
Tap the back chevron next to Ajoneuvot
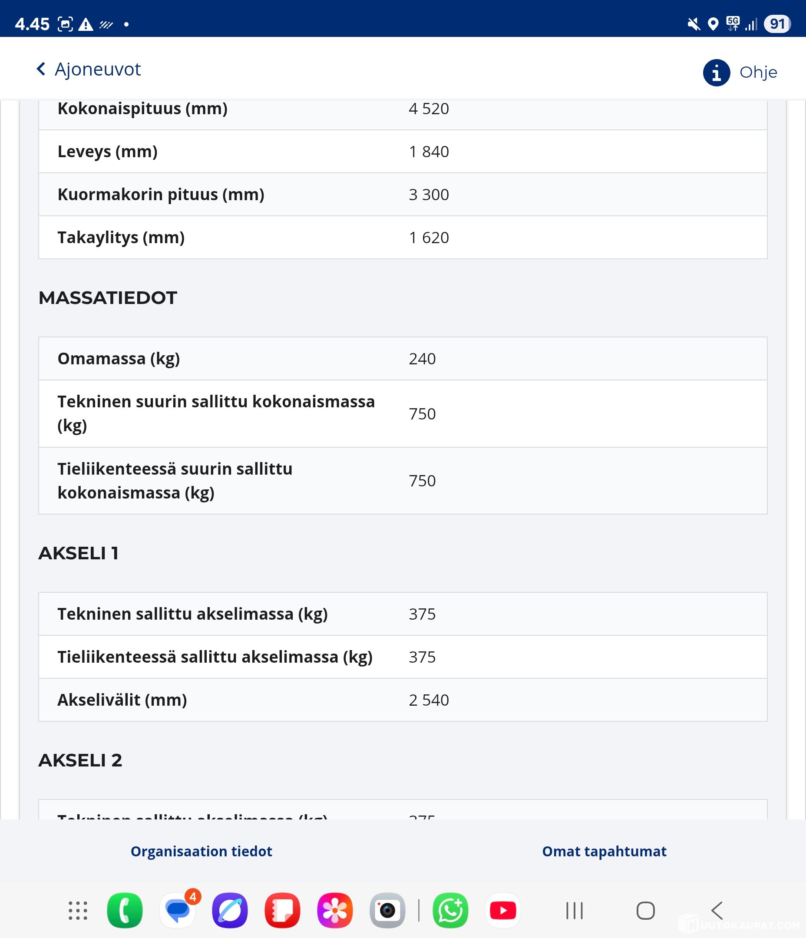[x=41, y=69]
